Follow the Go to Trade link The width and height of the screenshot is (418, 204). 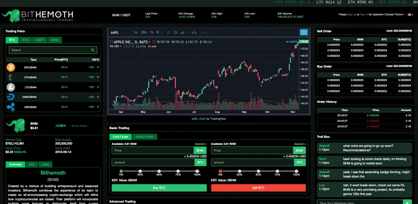click(80, 126)
